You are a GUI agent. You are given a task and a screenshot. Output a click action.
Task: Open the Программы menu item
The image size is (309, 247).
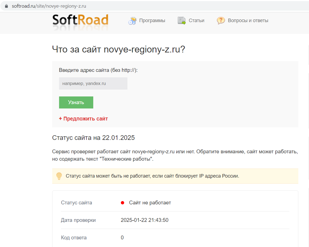point(152,20)
